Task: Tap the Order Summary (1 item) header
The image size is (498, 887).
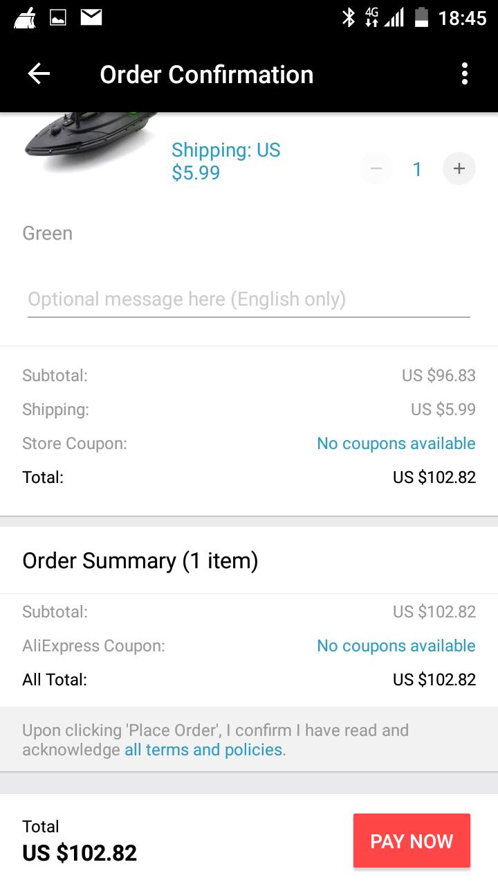Action: point(140,561)
